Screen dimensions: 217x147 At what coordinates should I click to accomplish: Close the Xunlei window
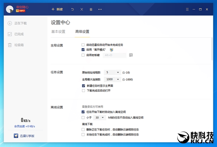tap(207, 9)
